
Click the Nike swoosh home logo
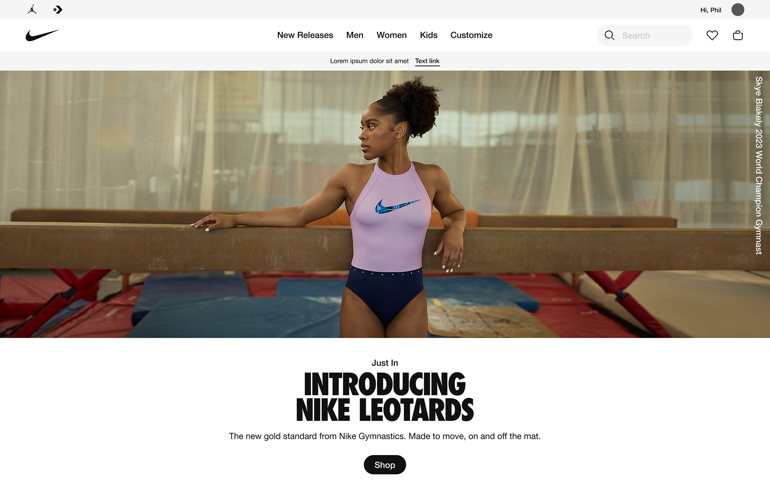pyautogui.click(x=43, y=35)
